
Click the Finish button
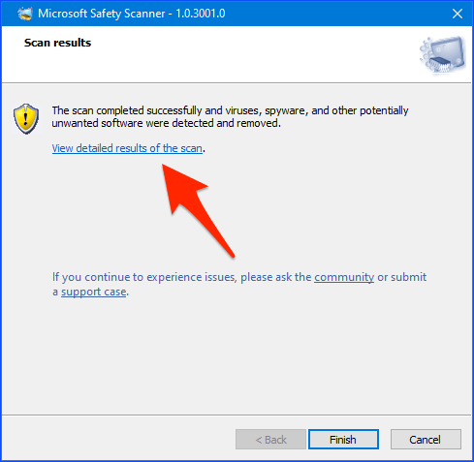coord(343,440)
